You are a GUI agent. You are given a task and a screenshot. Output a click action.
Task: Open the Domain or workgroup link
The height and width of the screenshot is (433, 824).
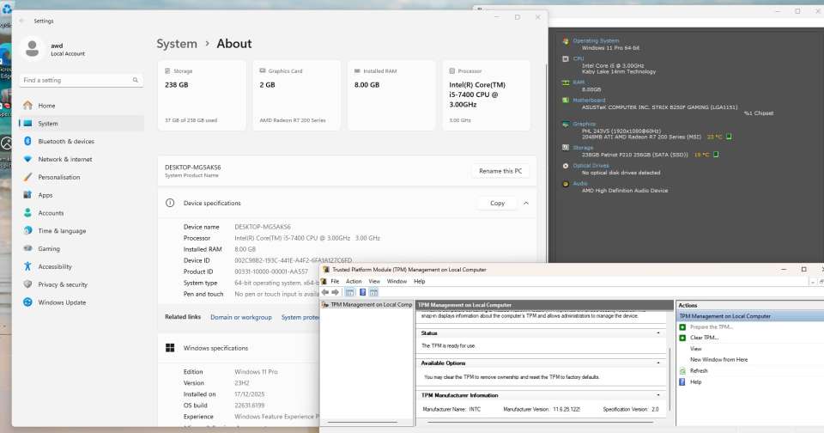pyautogui.click(x=240, y=317)
